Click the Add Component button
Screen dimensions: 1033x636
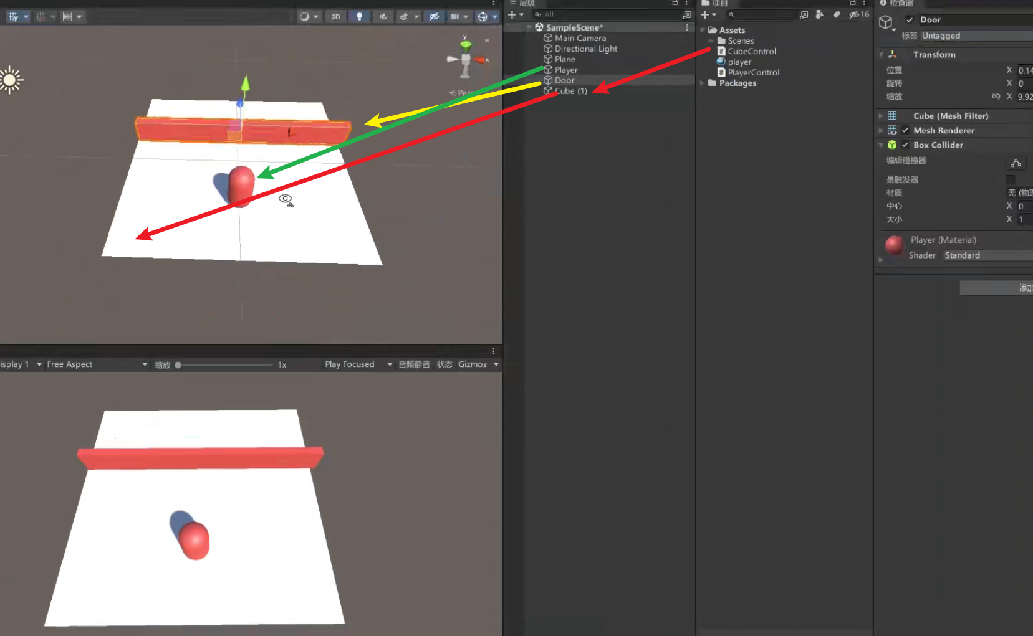point(996,288)
